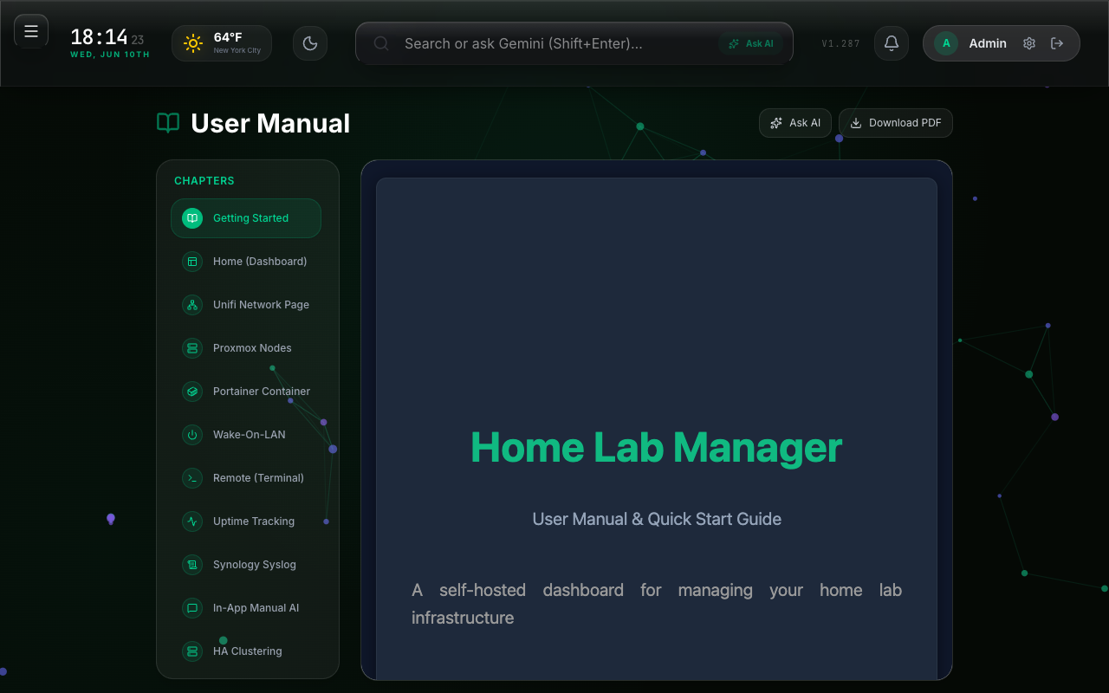Open the Uptime Tracking chapter
The width and height of the screenshot is (1109, 693).
pos(246,521)
